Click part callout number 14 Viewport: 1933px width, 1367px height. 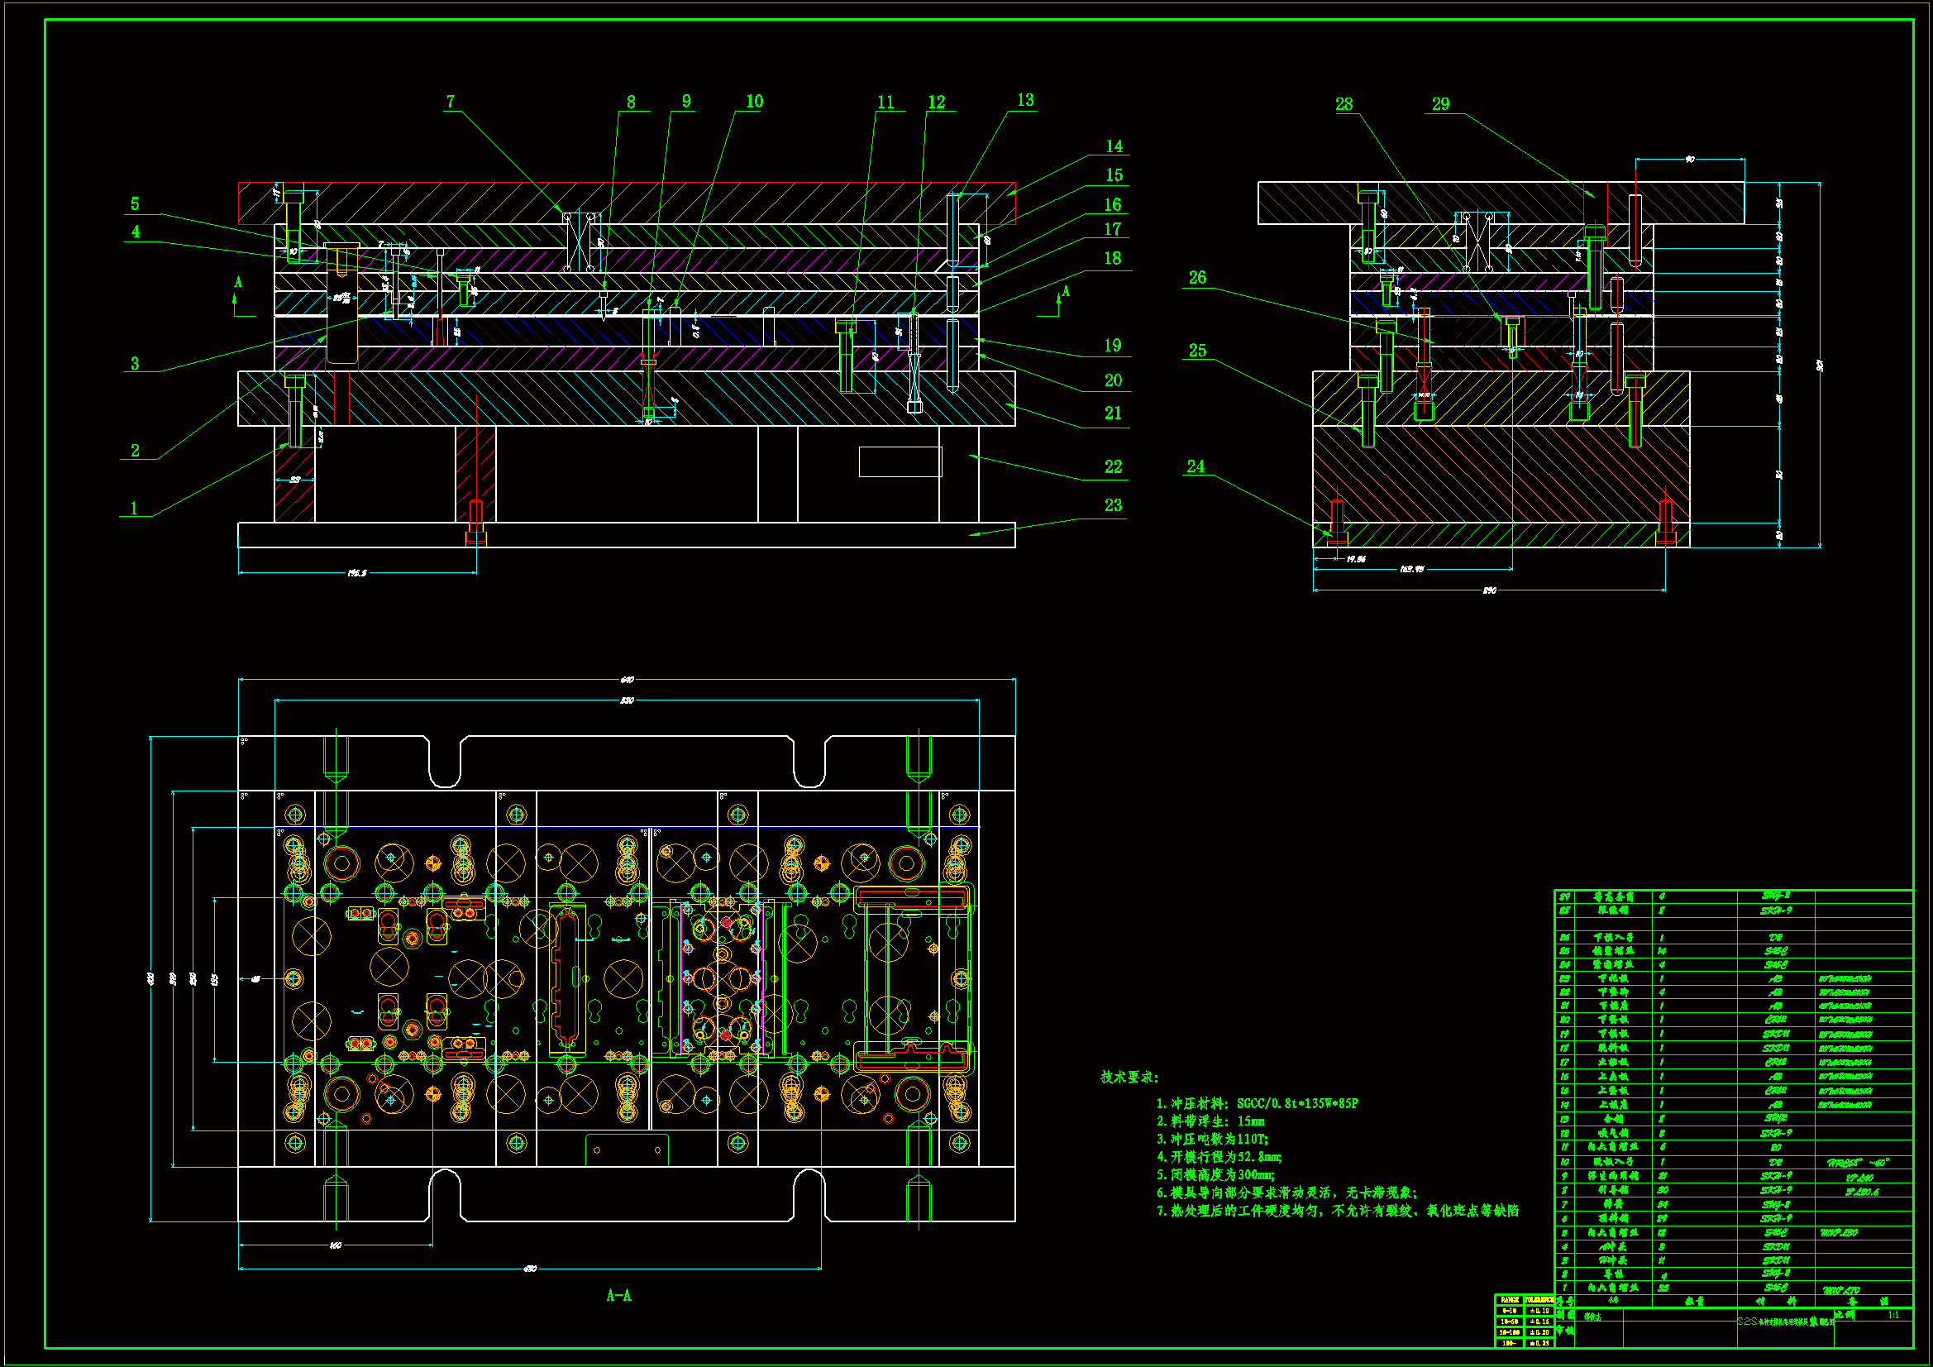(1114, 146)
